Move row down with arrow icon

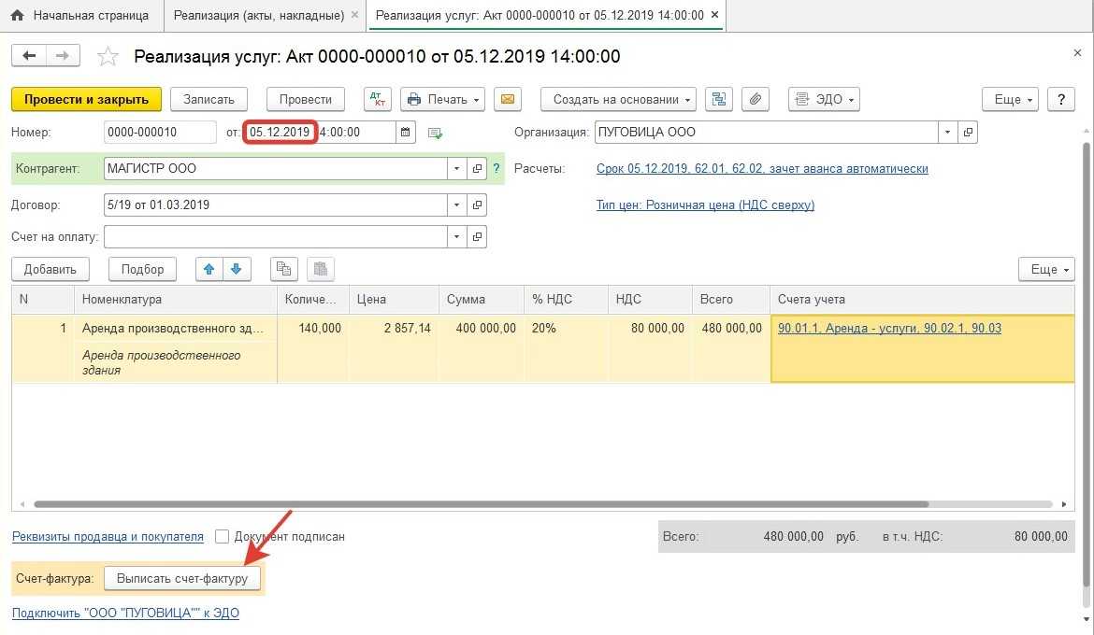pyautogui.click(x=237, y=269)
